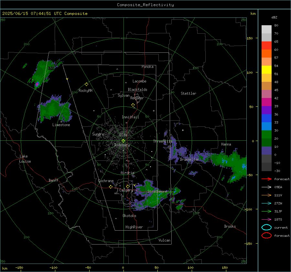Click the bright green swatch between 30 and 20
Screen dimensions: 291x272
click(x=266, y=135)
